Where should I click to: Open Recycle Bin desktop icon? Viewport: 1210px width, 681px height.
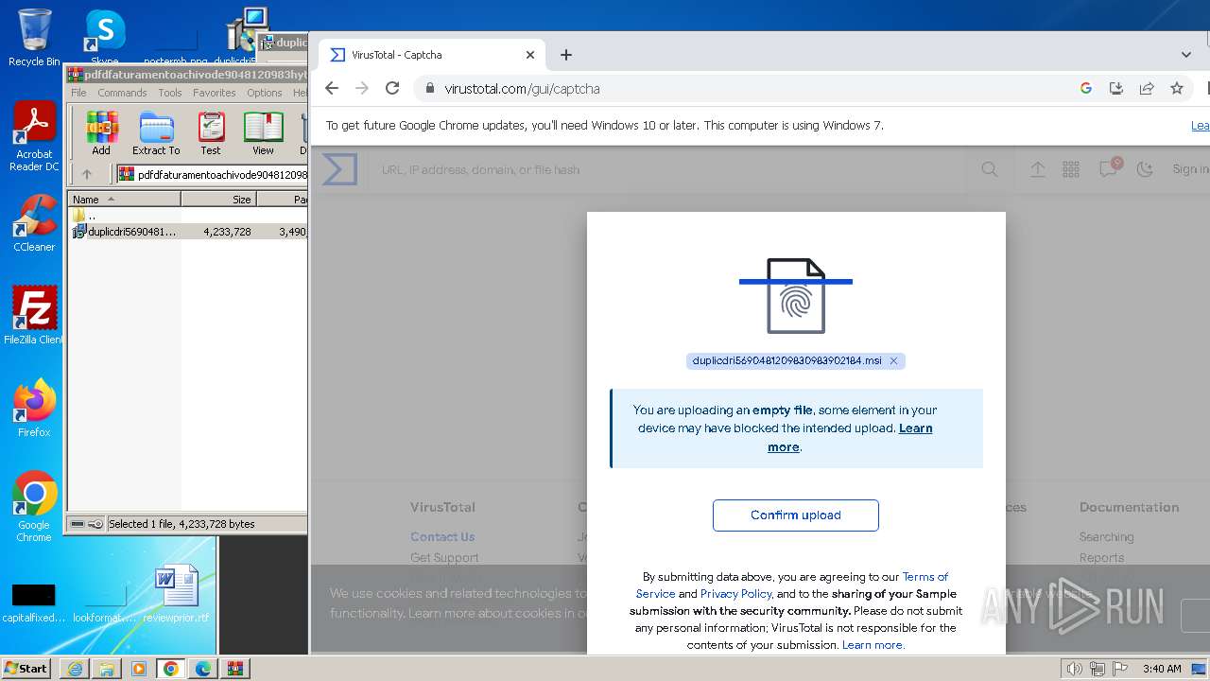(x=34, y=38)
